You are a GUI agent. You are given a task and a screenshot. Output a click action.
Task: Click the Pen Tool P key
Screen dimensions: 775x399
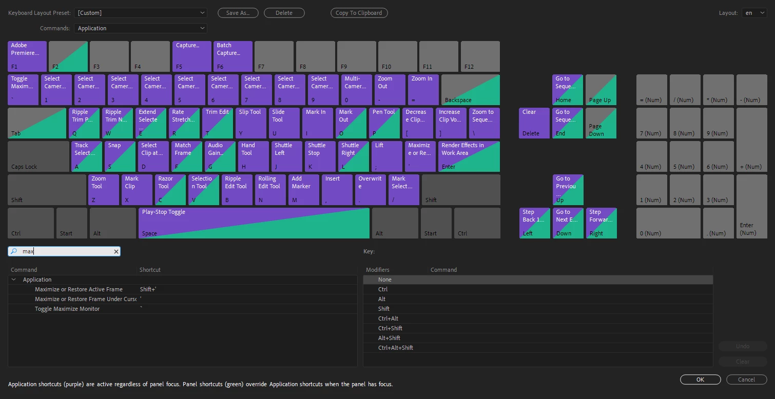pyautogui.click(x=384, y=123)
